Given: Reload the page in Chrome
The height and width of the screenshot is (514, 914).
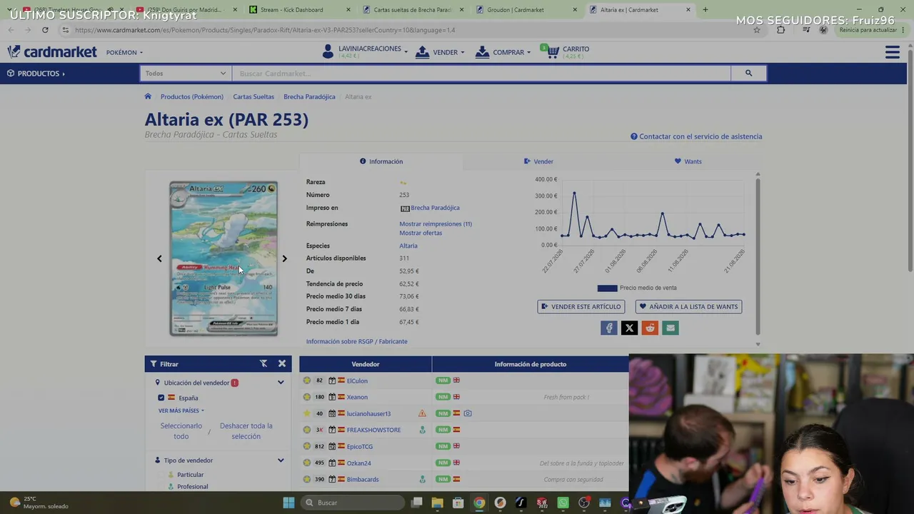Looking at the screenshot, I should (45, 30).
